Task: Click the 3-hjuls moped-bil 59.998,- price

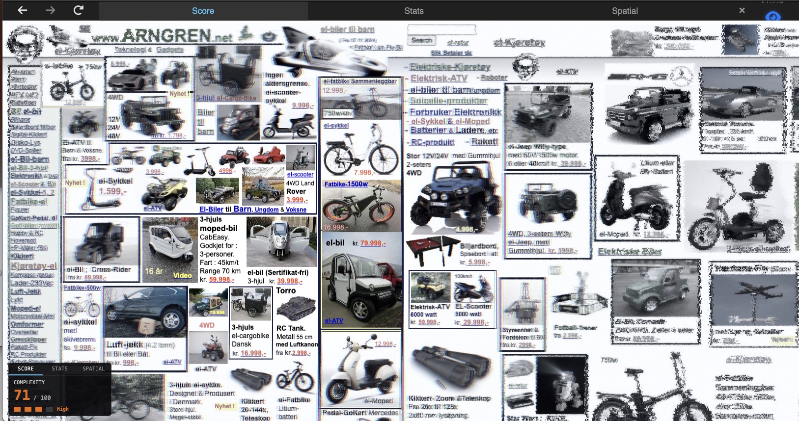Action: point(222,280)
